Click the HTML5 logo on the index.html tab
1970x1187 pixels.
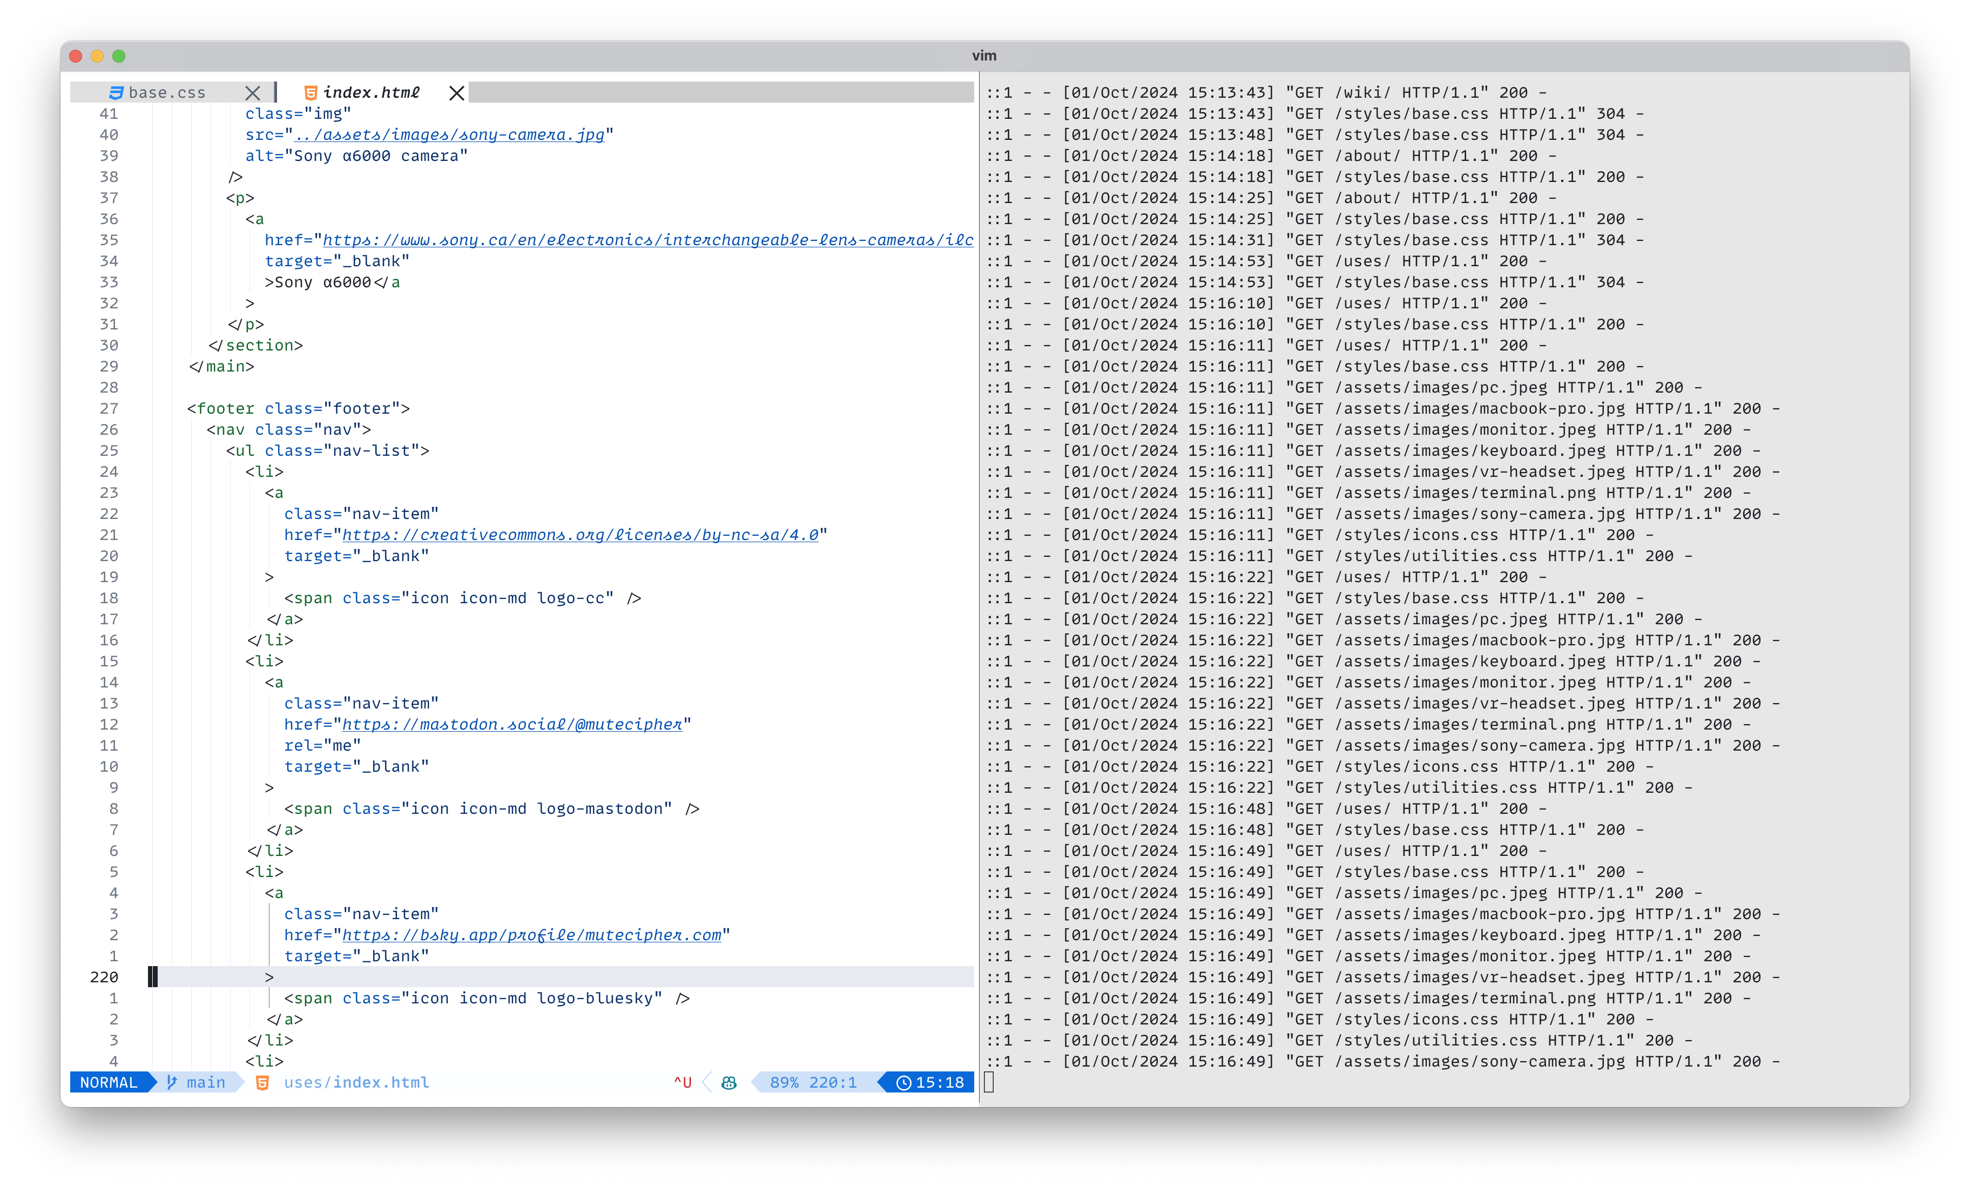click(311, 93)
